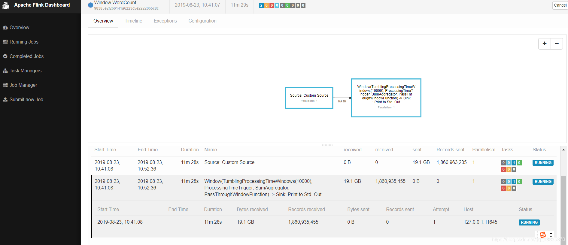Select Source: Custom Source graph node
The image size is (568, 245).
click(x=309, y=98)
